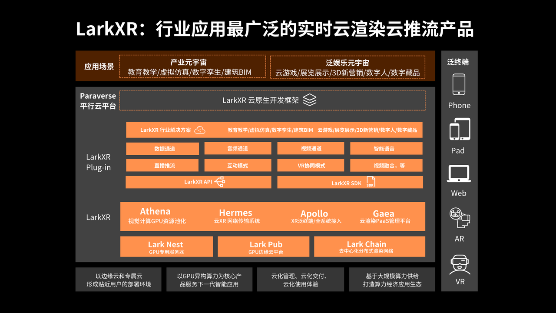Screen dimensions: 556x313
Task: Click the LarkXR API network icon
Action: pos(220,182)
